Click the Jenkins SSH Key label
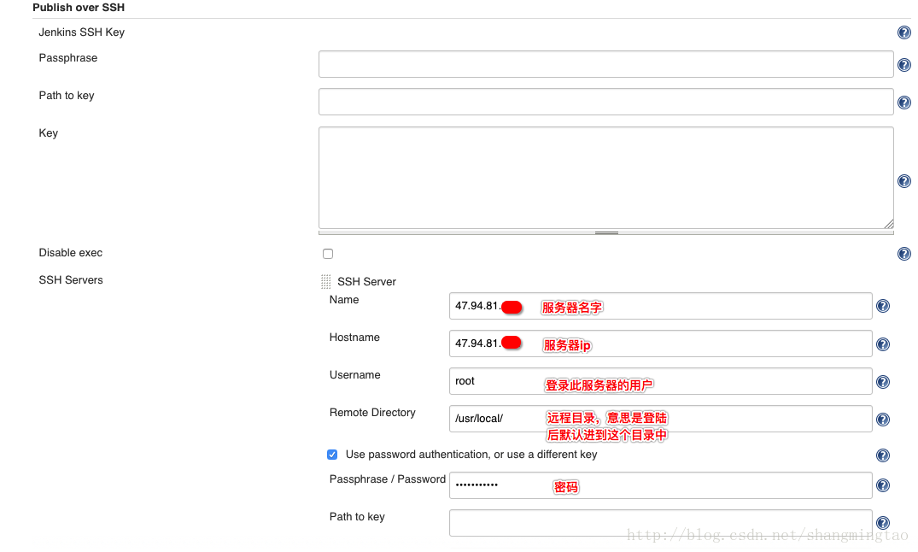This screenshot has height=552, width=918. (x=81, y=32)
